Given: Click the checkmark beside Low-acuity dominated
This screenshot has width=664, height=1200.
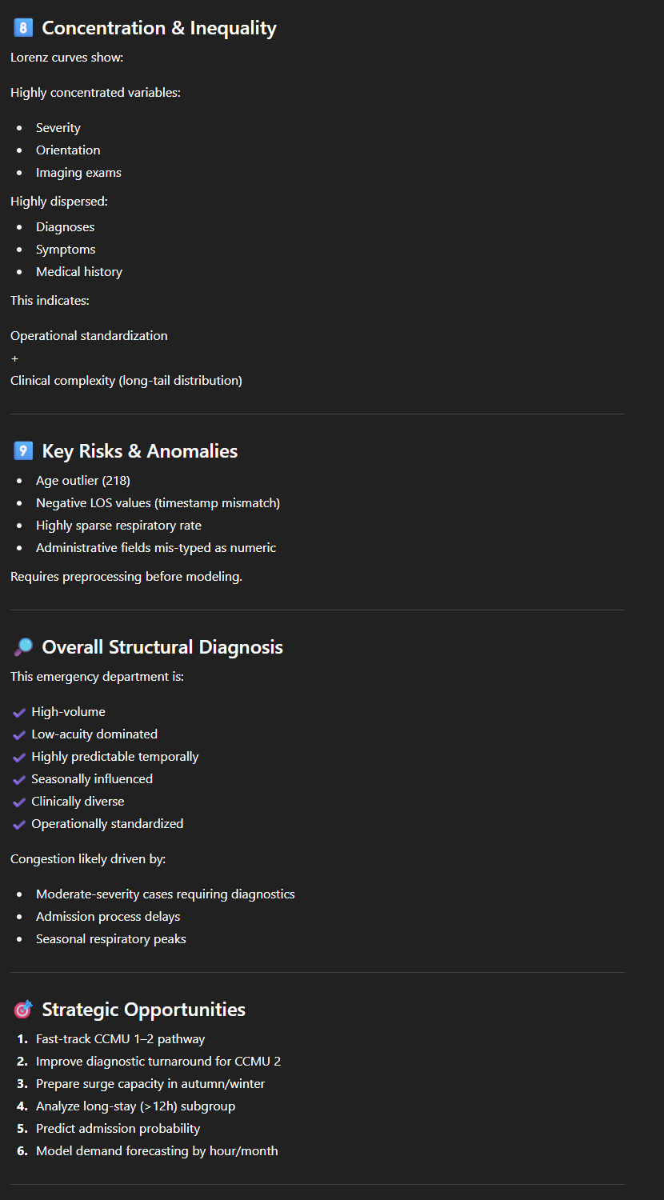Looking at the screenshot, I should point(19,734).
